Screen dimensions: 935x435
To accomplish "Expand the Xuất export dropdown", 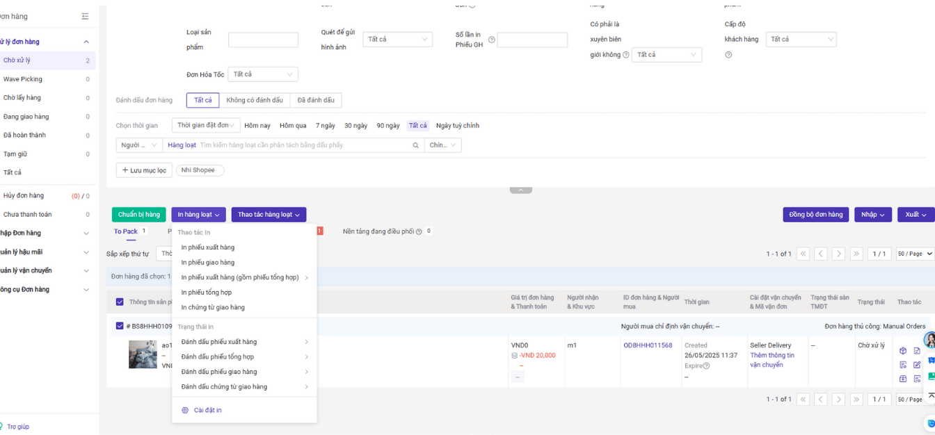I will 915,215.
